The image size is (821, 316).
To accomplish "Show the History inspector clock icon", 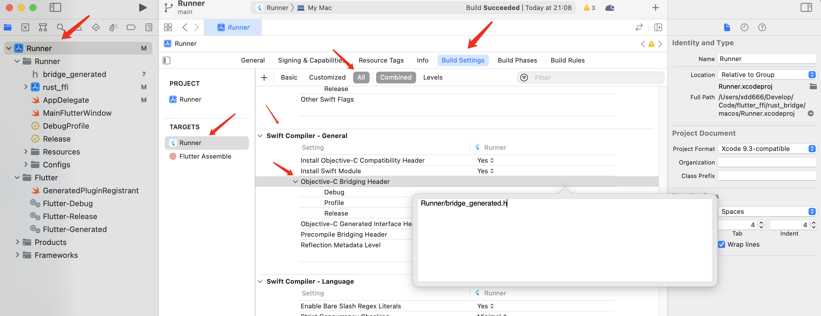I will pyautogui.click(x=744, y=27).
